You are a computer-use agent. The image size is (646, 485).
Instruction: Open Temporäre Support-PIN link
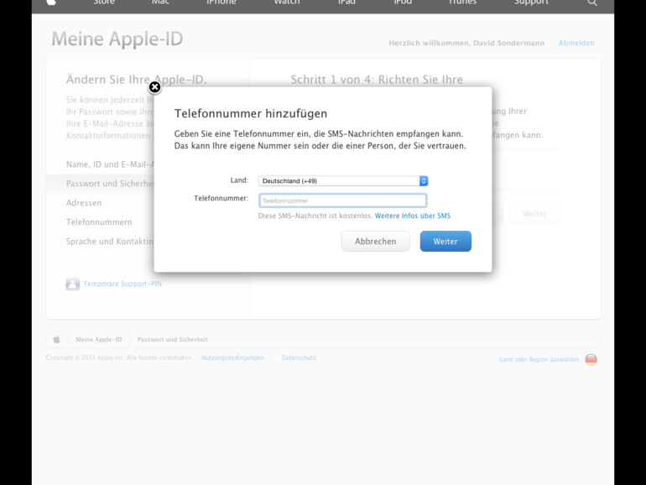click(x=122, y=284)
